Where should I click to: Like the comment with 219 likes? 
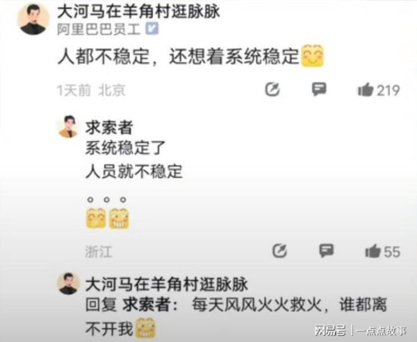pyautogui.click(x=379, y=90)
